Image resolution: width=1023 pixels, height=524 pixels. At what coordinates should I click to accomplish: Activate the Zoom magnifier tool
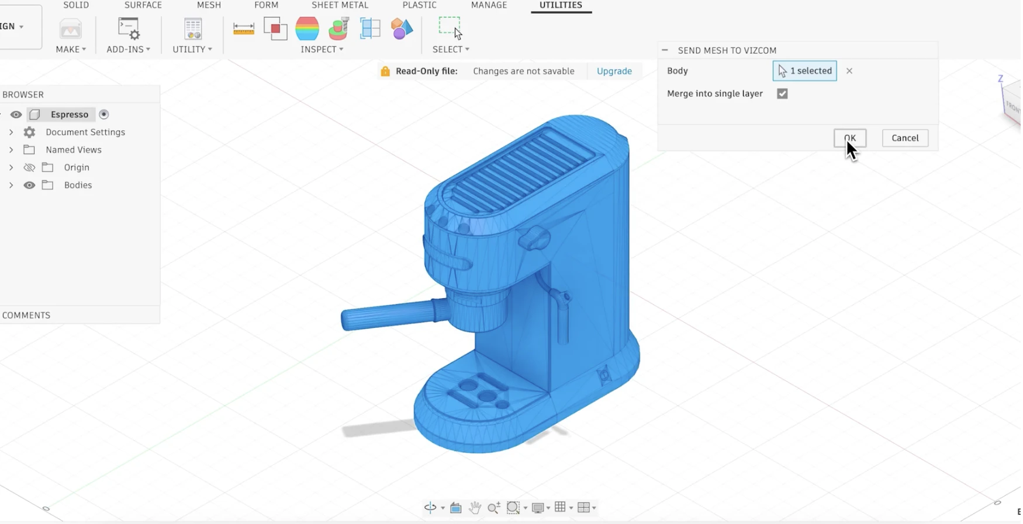point(494,508)
